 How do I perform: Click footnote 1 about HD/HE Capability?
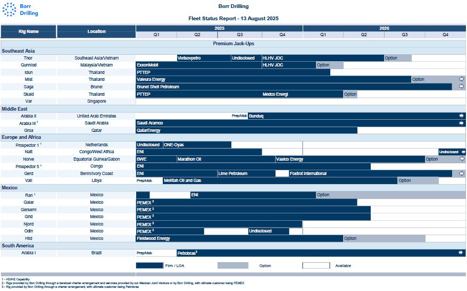(15, 279)
